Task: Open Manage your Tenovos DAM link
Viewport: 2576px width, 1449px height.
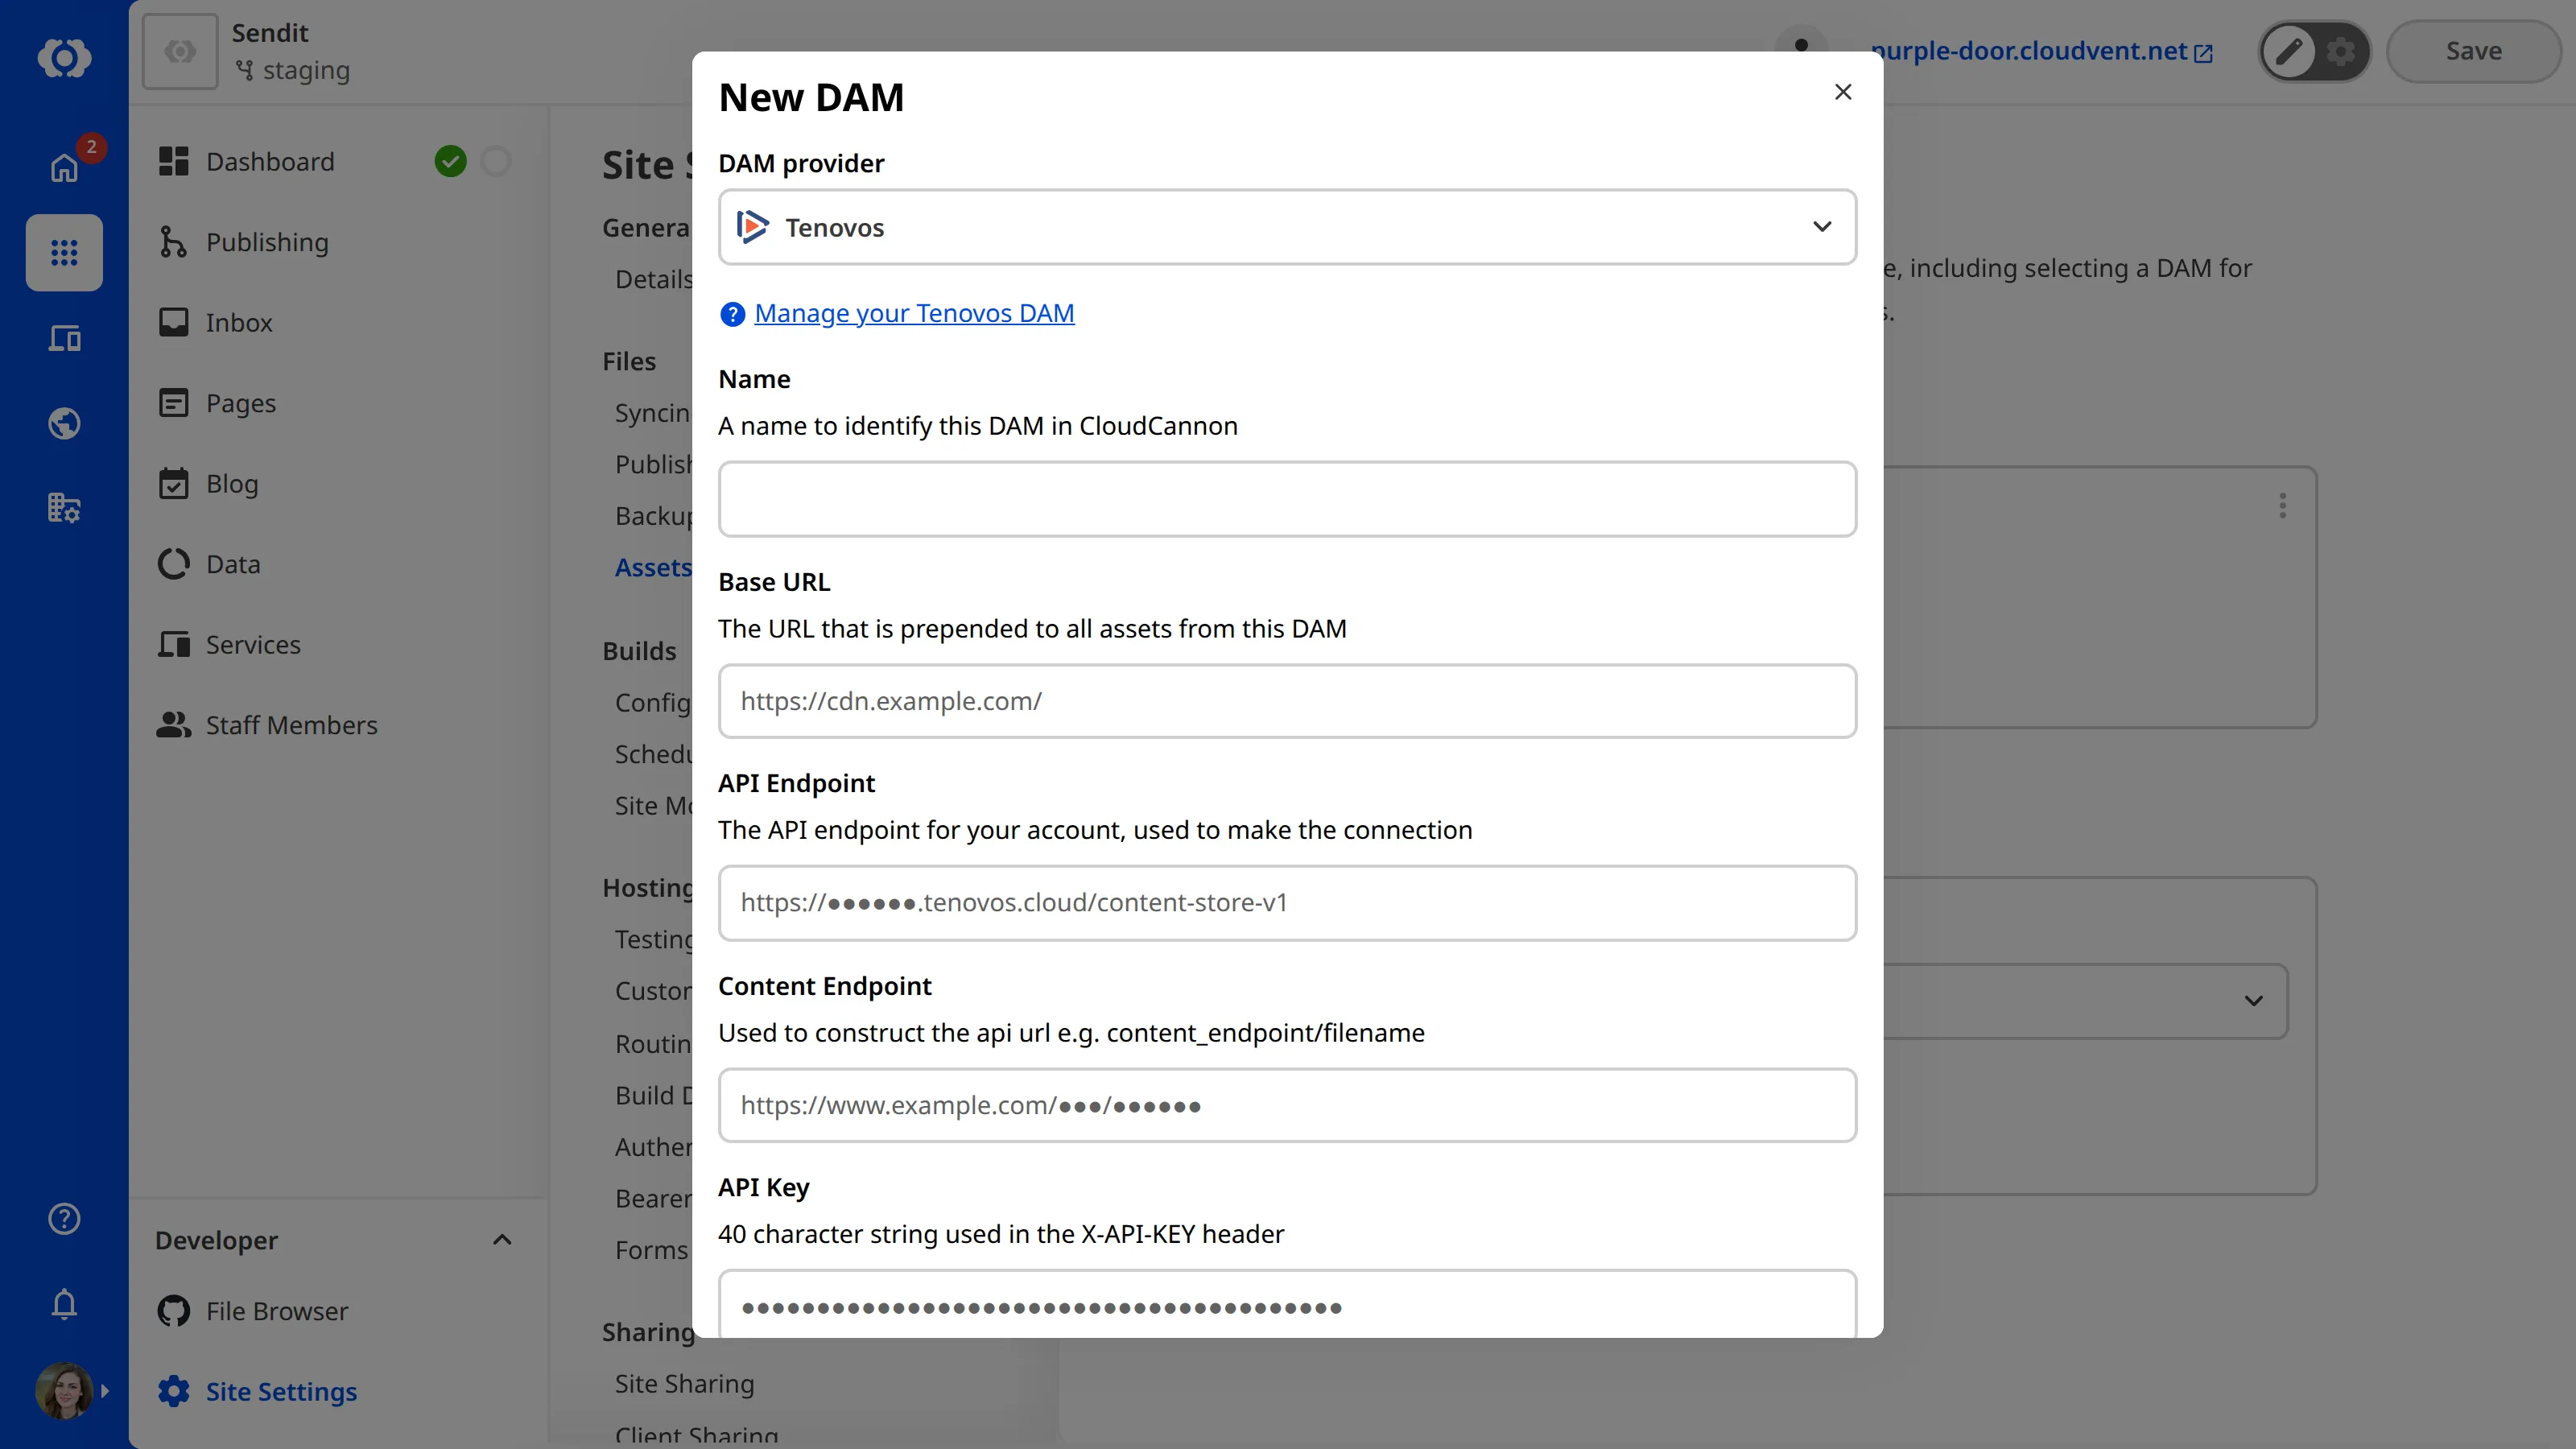Action: pyautogui.click(x=914, y=313)
